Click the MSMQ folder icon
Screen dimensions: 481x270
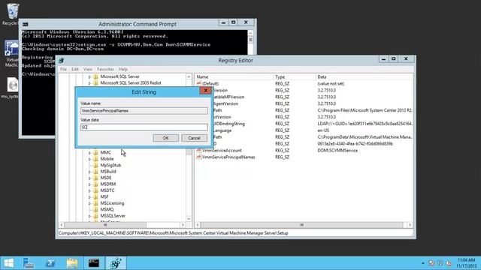pyautogui.click(x=95, y=209)
